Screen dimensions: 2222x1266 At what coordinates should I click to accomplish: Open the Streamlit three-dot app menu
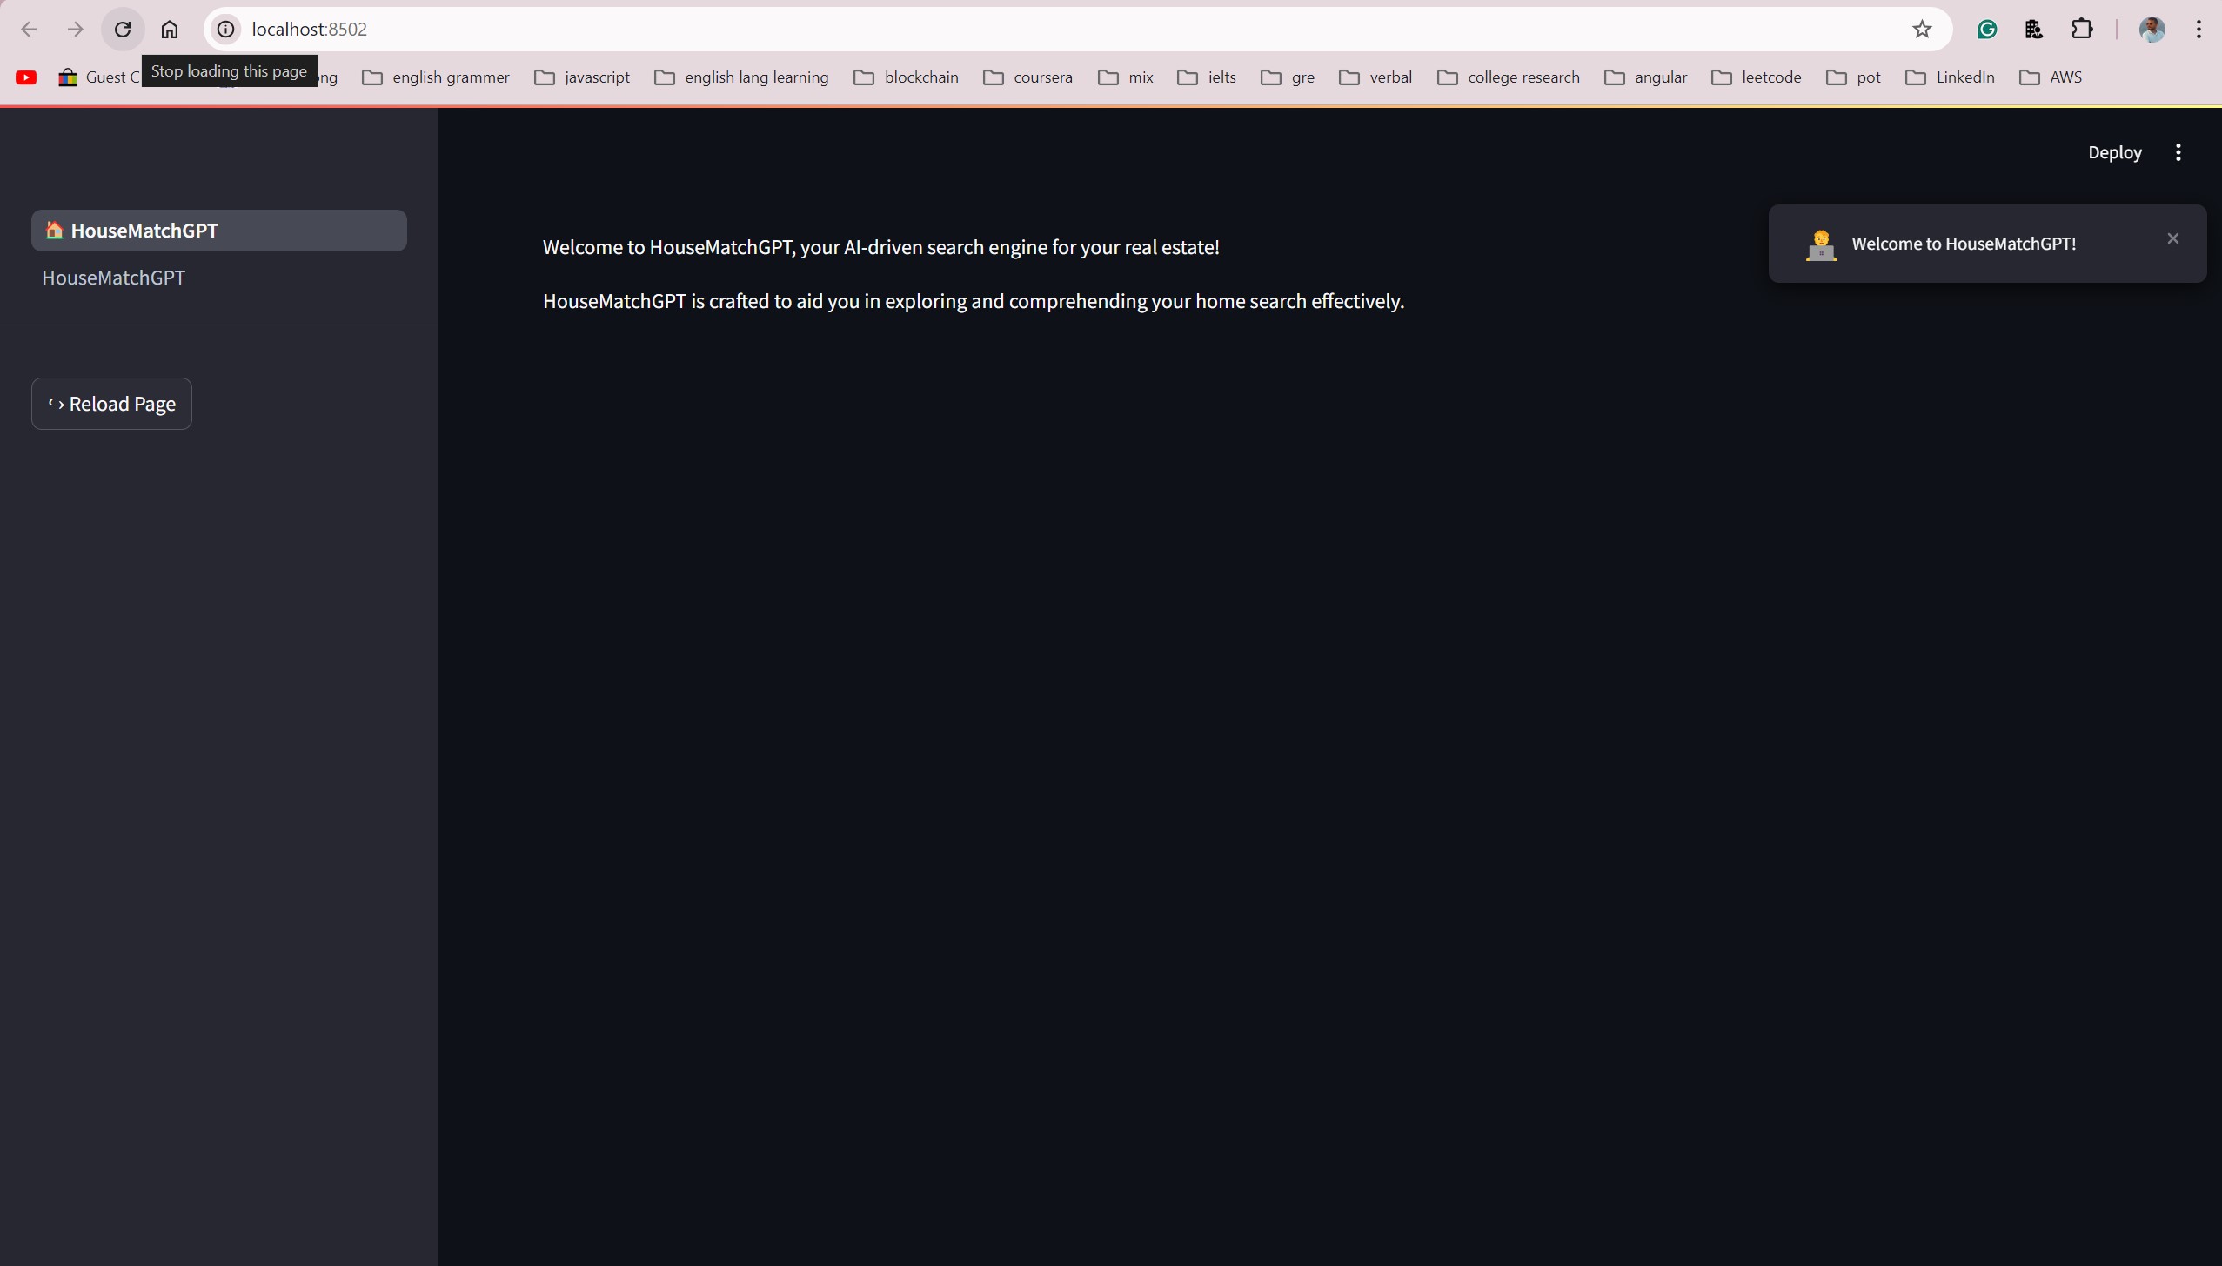[x=2178, y=152]
